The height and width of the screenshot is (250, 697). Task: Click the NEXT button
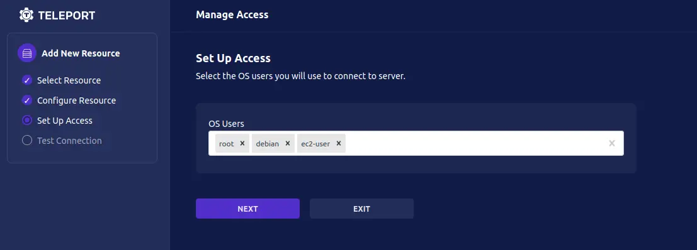[x=247, y=209]
